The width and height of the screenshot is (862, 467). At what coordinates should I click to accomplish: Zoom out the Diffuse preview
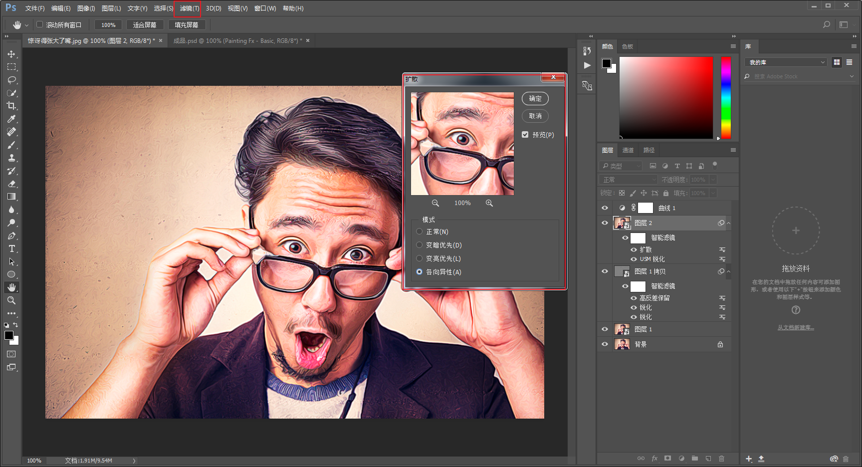point(435,203)
